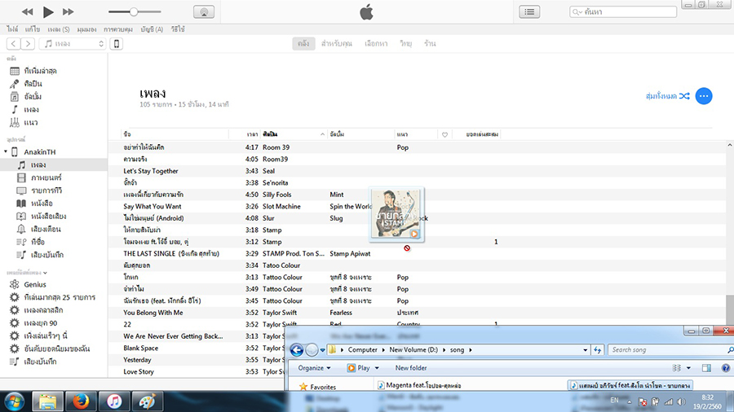Select the song Blank Space
Viewport: 734px width, 412px height.
coord(140,348)
